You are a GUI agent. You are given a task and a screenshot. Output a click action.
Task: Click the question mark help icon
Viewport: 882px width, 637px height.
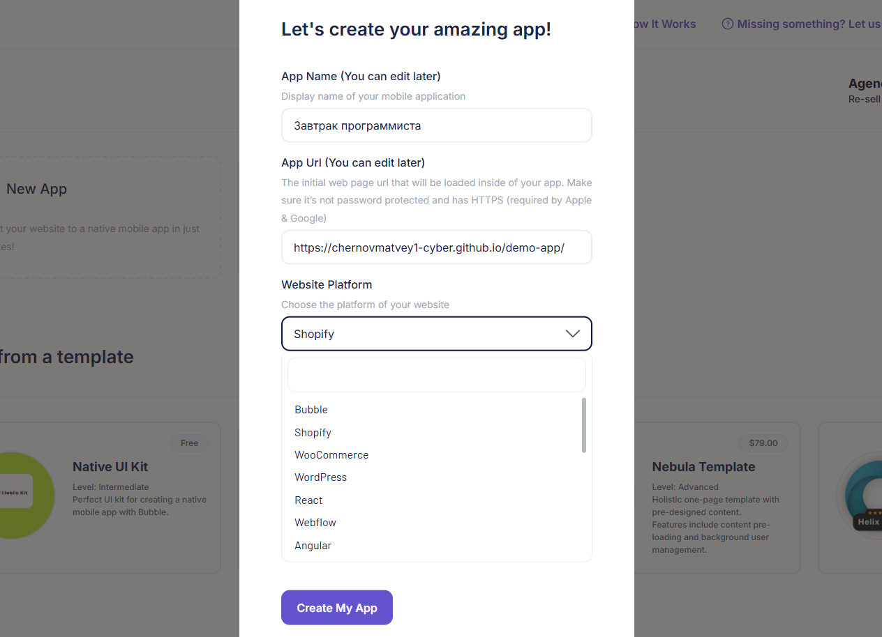pyautogui.click(x=728, y=24)
